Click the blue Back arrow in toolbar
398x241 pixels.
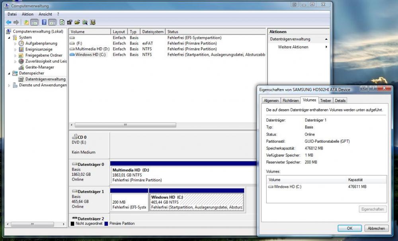pos(8,22)
